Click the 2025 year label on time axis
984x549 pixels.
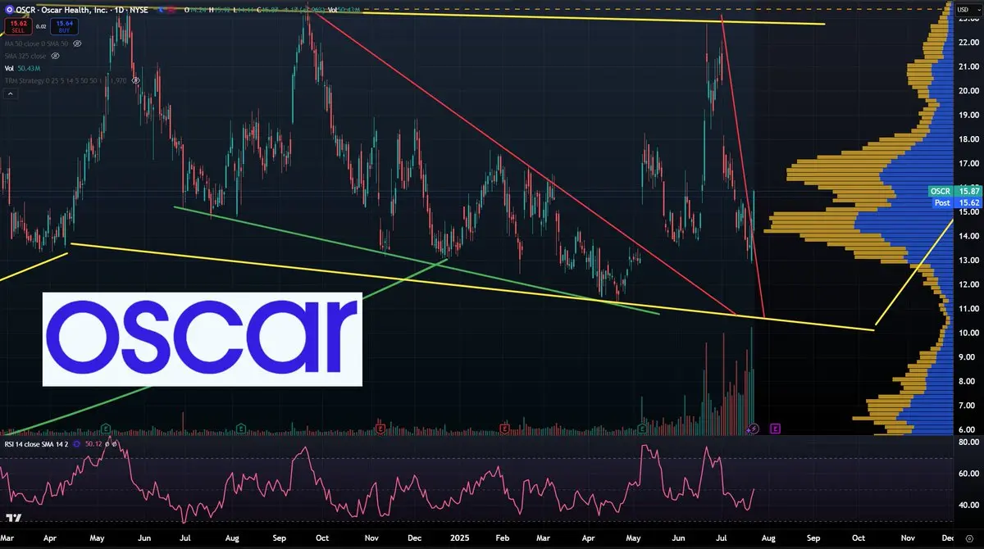click(x=459, y=538)
